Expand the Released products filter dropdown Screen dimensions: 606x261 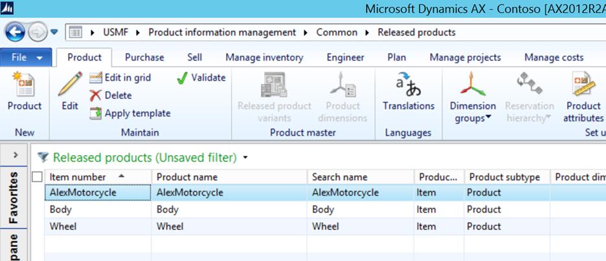245,158
